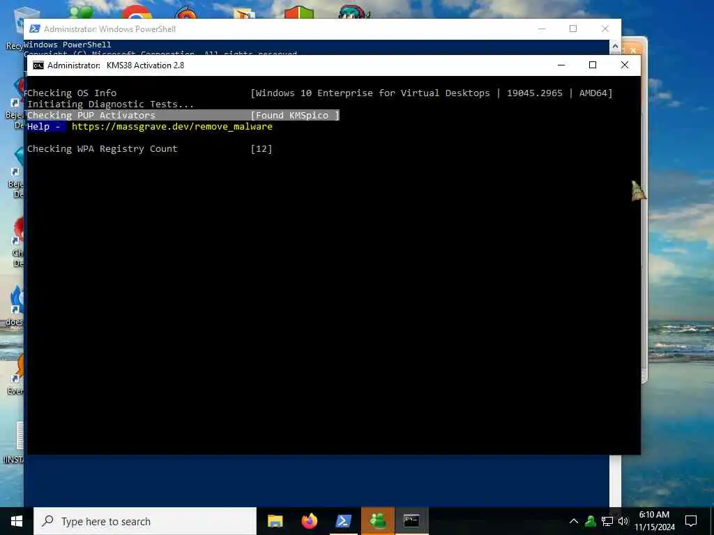The height and width of the screenshot is (535, 714).
Task: Click the "19045.2965" build number
Action: [x=535, y=93]
